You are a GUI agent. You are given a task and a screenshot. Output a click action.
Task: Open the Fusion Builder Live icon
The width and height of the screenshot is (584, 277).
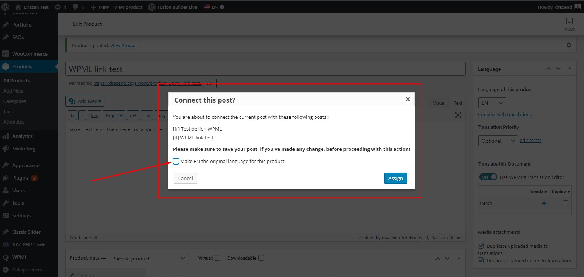(152, 7)
